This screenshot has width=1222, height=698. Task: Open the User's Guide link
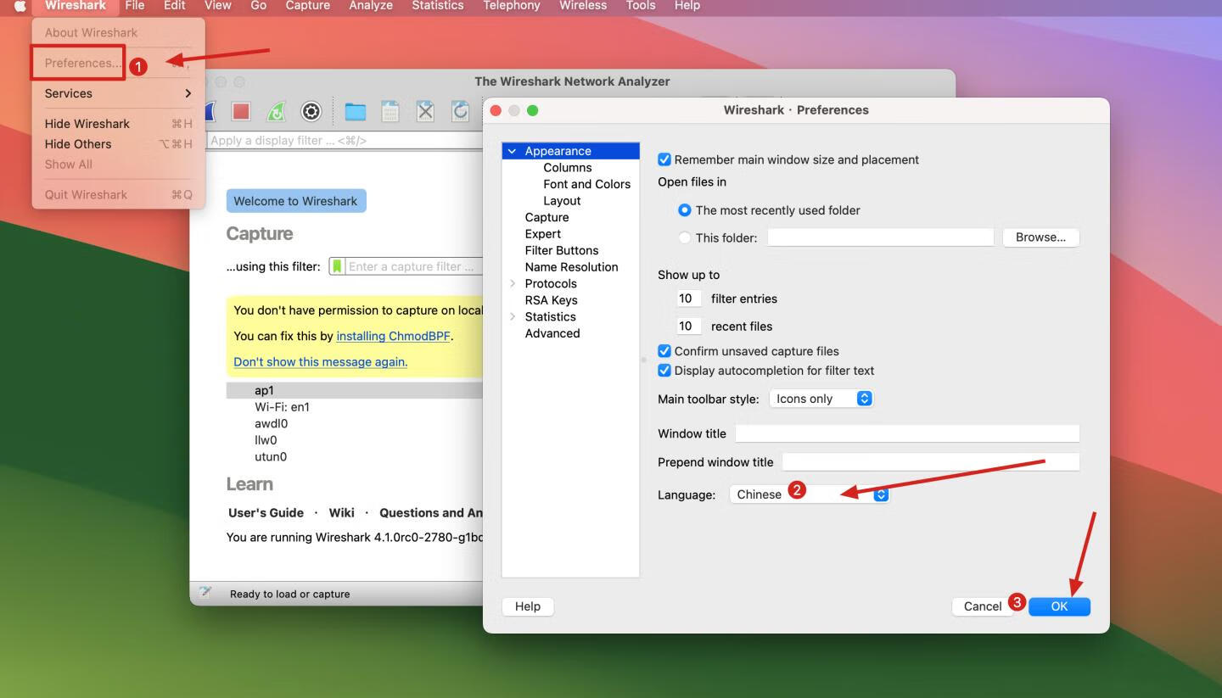point(266,512)
